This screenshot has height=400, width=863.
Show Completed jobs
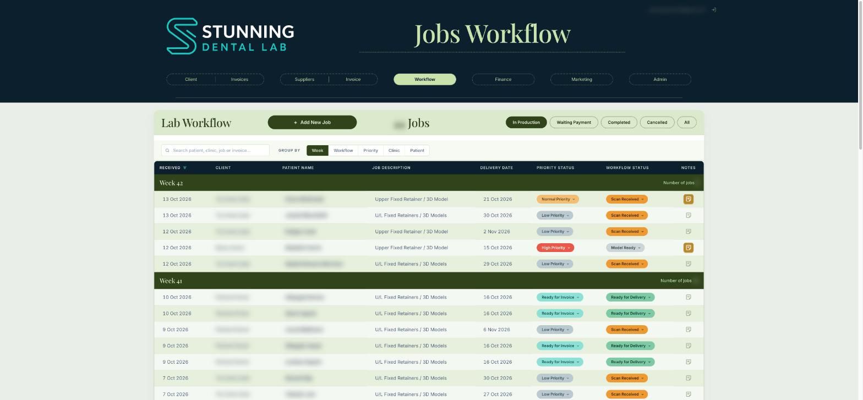[x=619, y=122]
